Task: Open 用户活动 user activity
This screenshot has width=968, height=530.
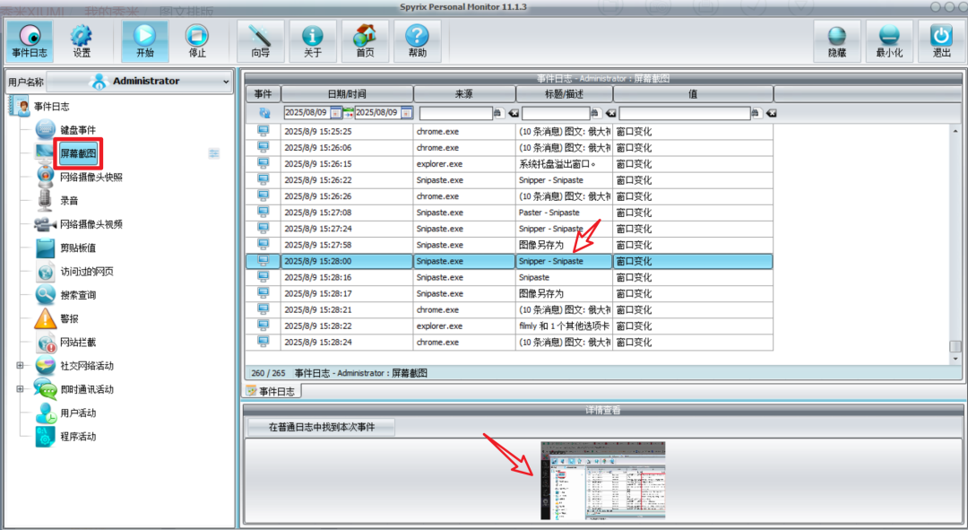Action: click(x=78, y=413)
